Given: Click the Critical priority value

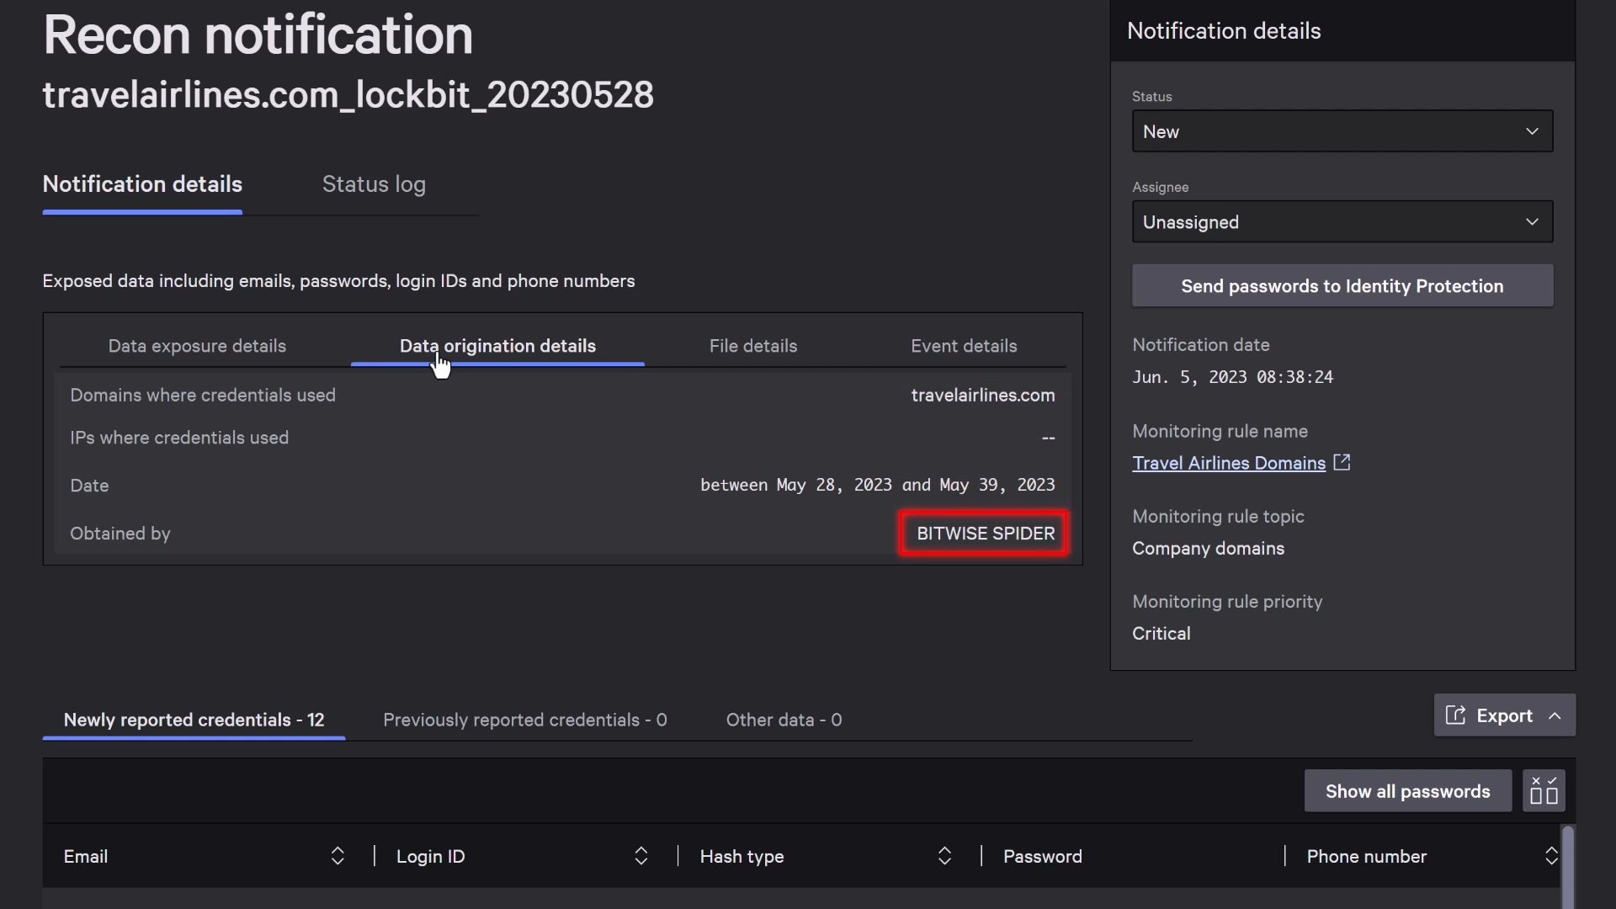Looking at the screenshot, I should [x=1161, y=634].
